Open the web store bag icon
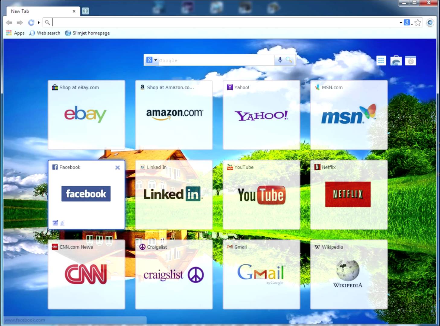440x326 pixels. [x=396, y=61]
